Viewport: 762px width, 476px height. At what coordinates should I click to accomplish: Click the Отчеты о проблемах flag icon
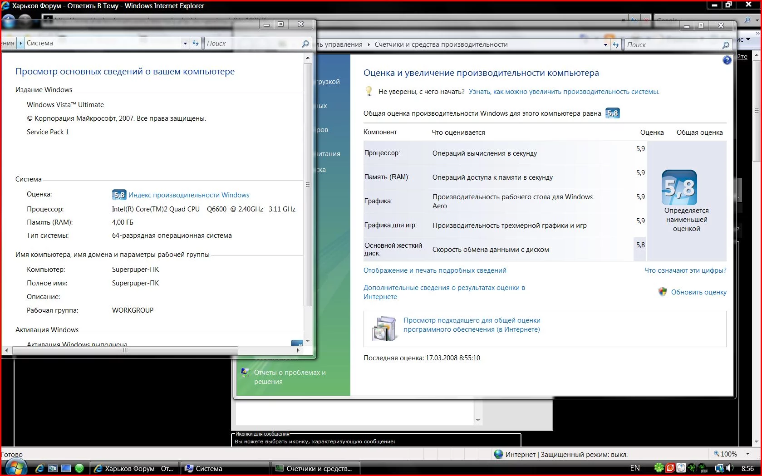pyautogui.click(x=245, y=373)
